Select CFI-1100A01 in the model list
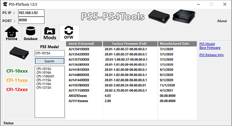The height and width of the screenshot is (126, 232). click(x=45, y=76)
